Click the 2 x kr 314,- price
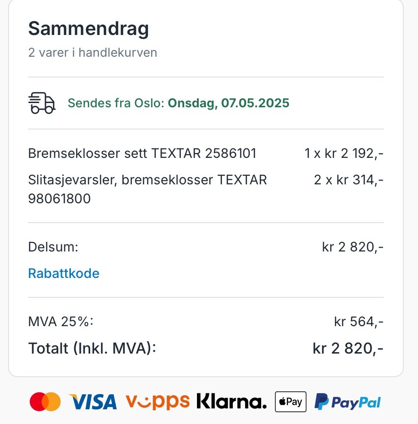 click(x=348, y=180)
